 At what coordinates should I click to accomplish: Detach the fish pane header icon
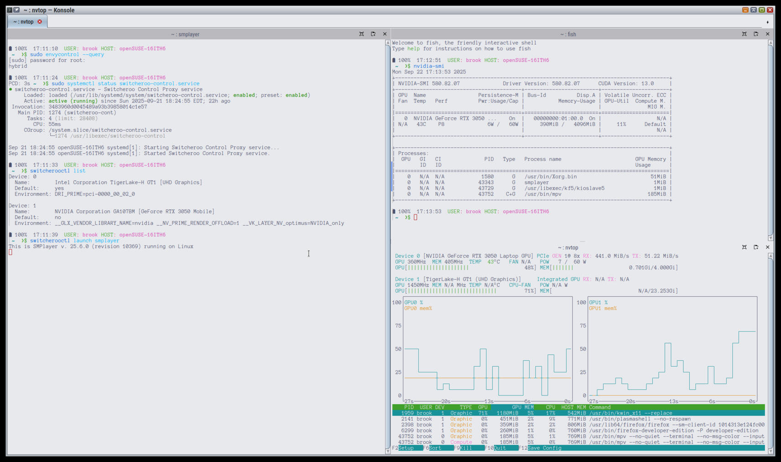(756, 34)
